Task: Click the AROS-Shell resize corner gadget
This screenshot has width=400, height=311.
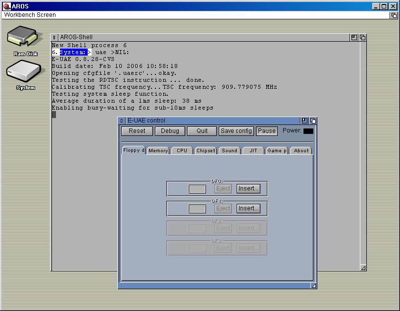Action: pyautogui.click(x=363, y=267)
